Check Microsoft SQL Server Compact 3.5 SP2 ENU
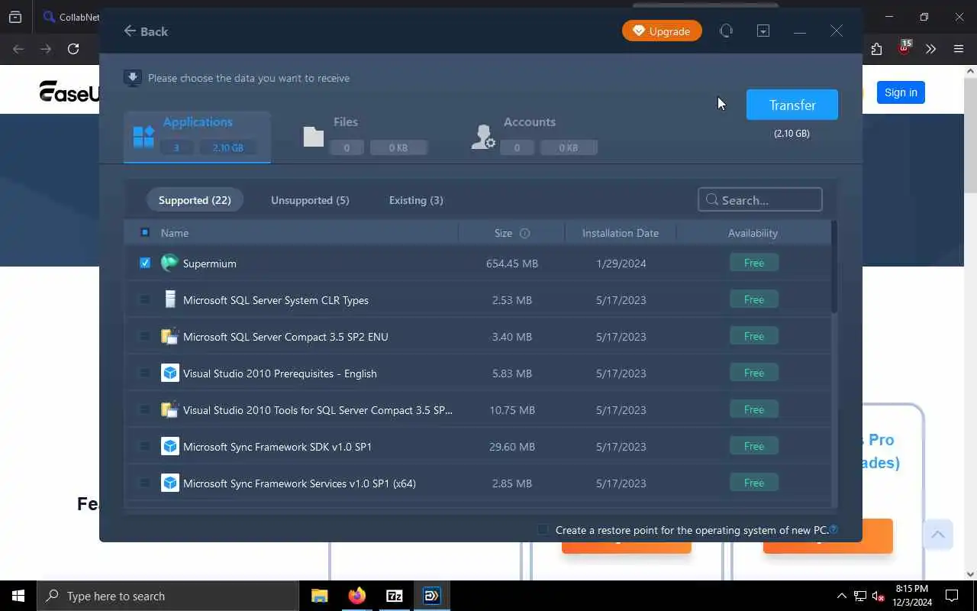This screenshot has width=977, height=611. 145,336
